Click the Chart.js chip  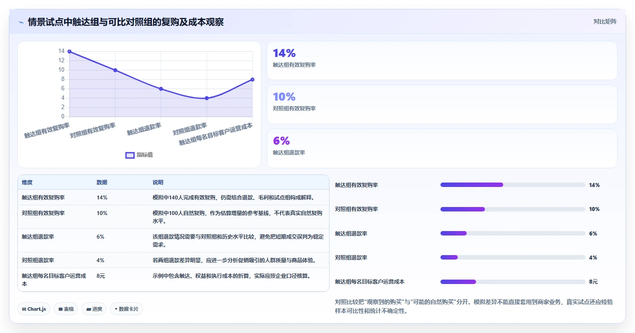pos(34,309)
